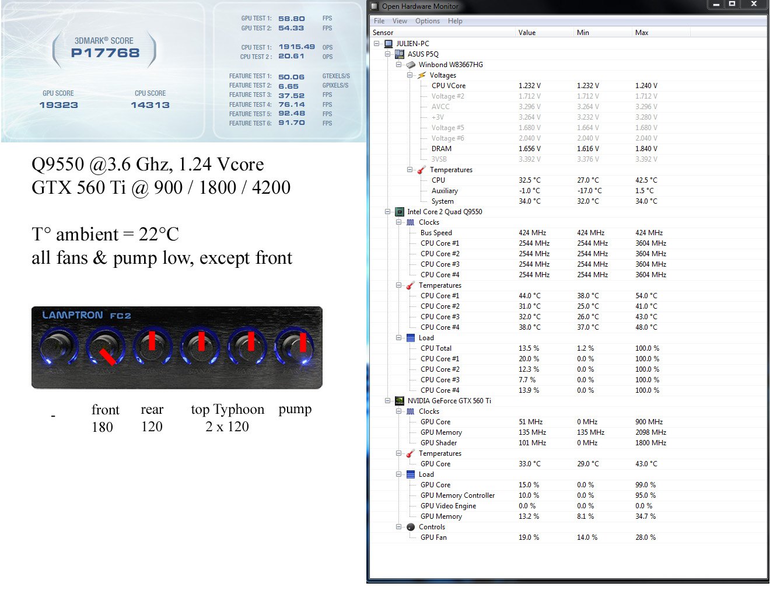Image resolution: width=770 pixels, height=590 pixels.
Task: Click the Value column header
Action: pos(545,33)
